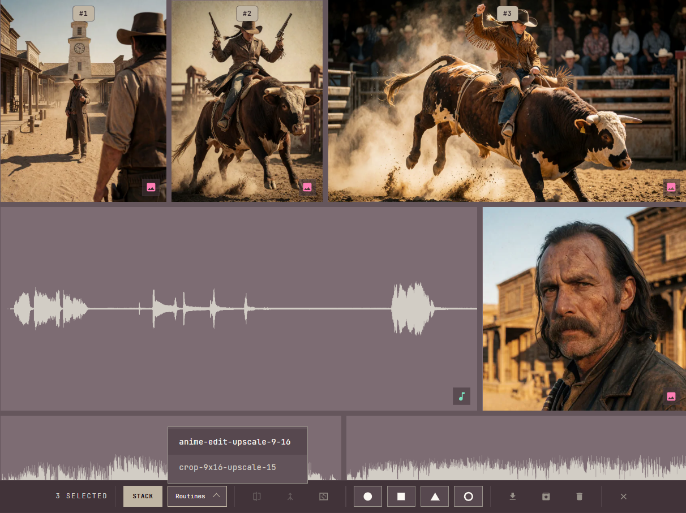Click the STACK button

point(143,496)
